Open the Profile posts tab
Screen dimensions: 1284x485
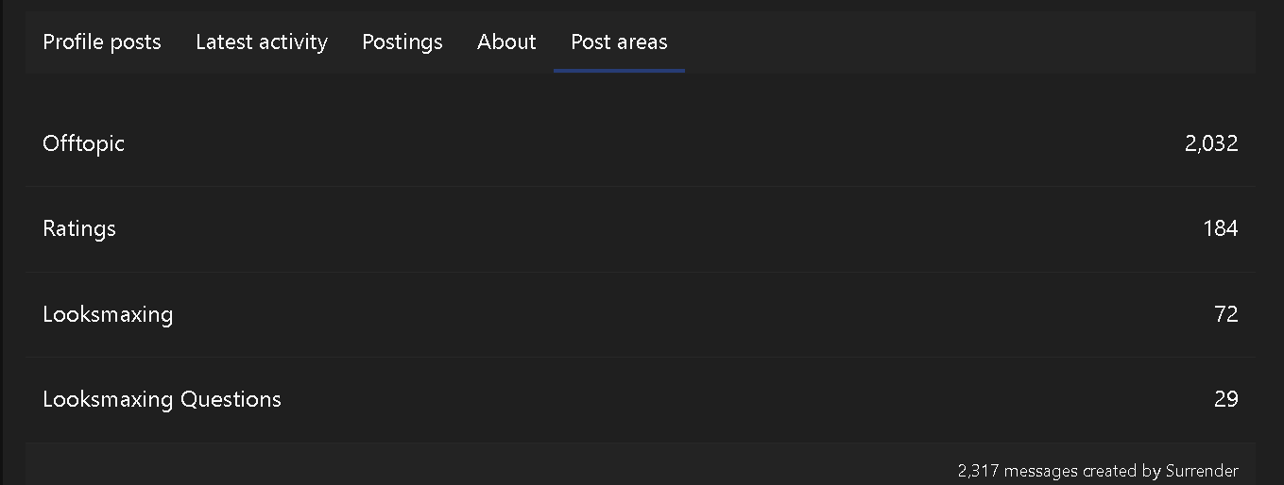(x=102, y=42)
